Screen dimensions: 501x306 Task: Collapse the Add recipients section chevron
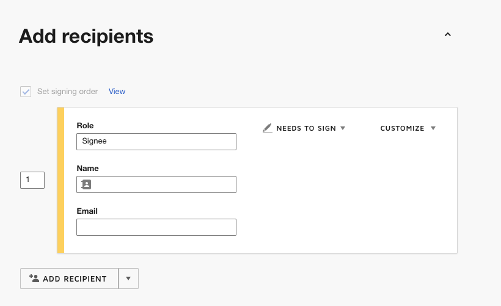pyautogui.click(x=448, y=34)
